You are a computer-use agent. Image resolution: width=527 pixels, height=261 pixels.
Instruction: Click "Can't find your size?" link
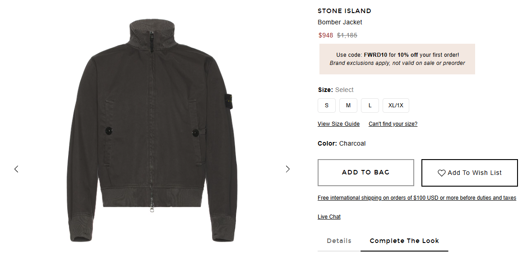coord(393,124)
